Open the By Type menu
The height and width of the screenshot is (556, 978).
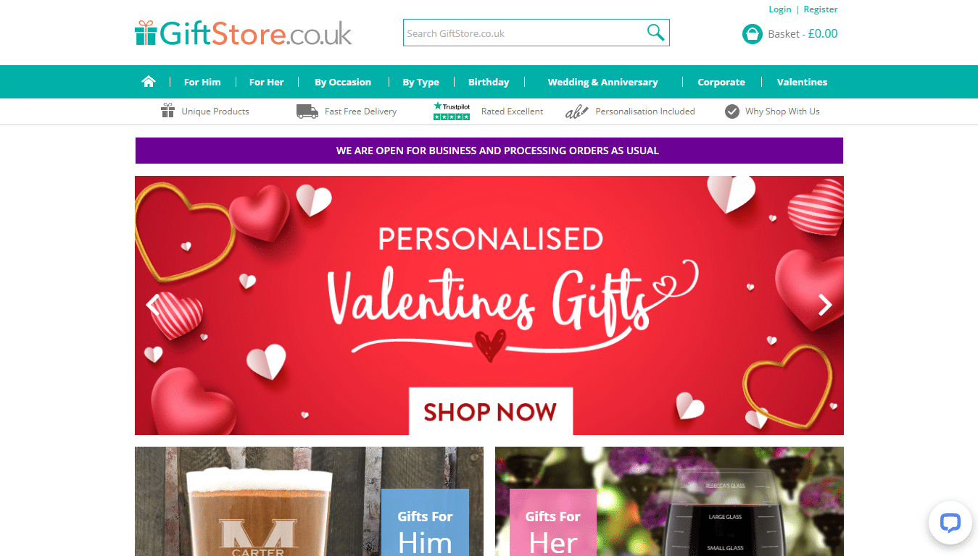421,82
